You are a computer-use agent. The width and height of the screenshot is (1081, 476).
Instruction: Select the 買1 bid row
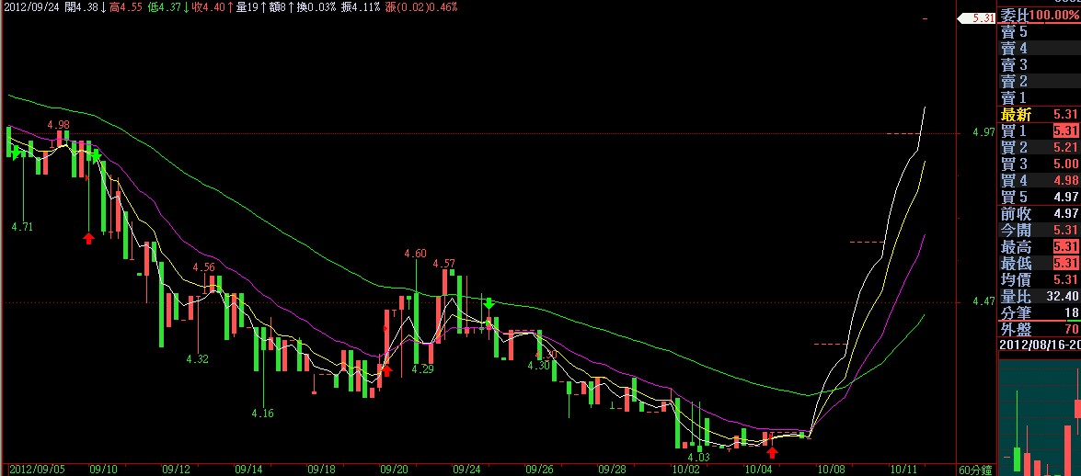point(1040,130)
